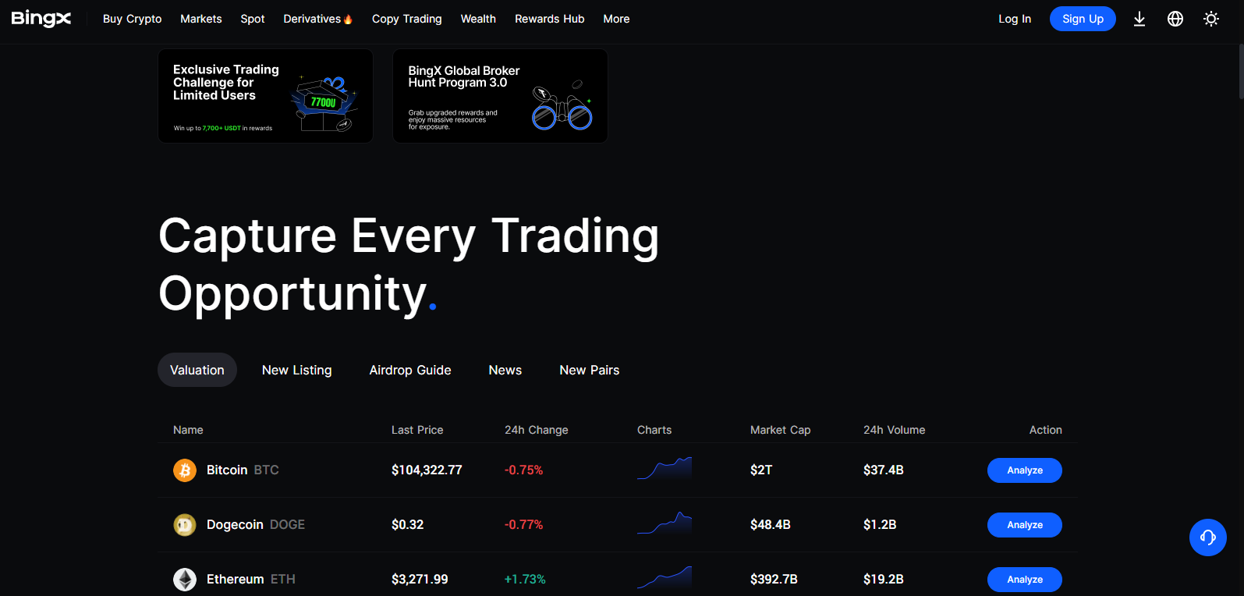Viewport: 1244px width, 596px height.
Task: Click Analyze for Dogecoin
Action: point(1025,525)
